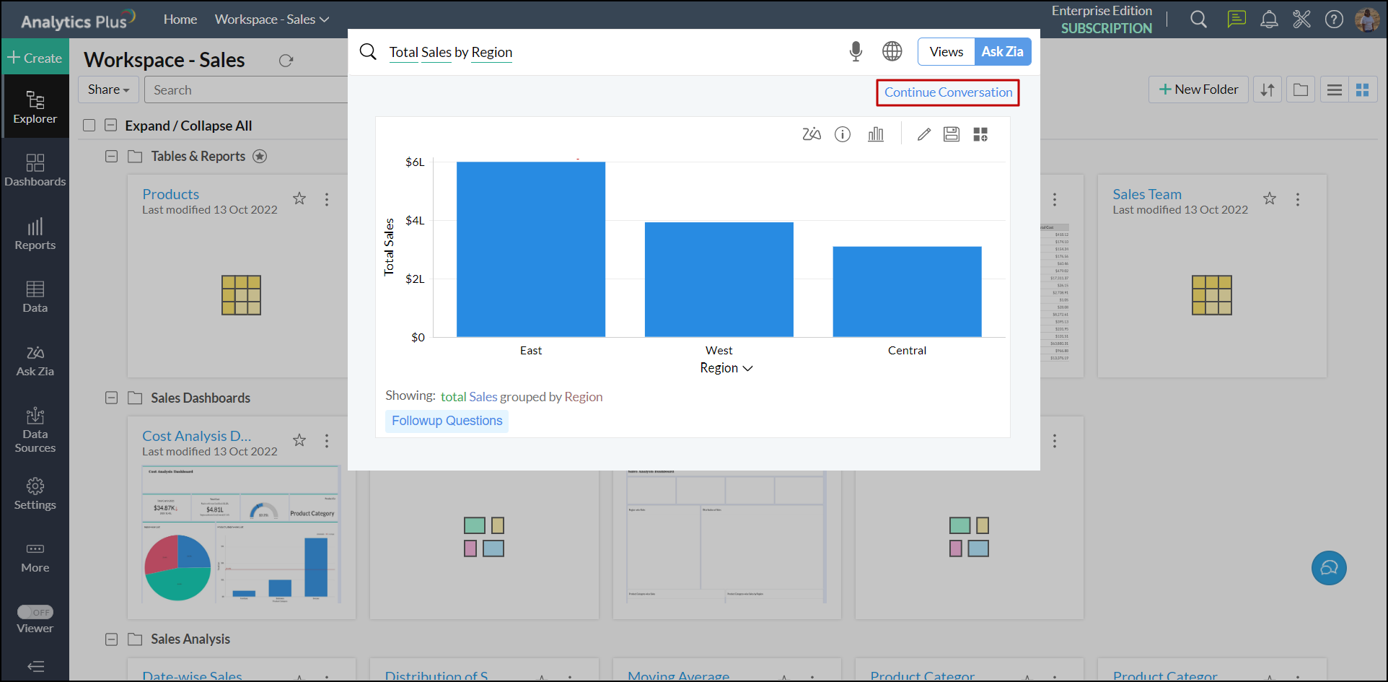Open Ask Zia in the sidebar
Viewport: 1388px width, 682px height.
pos(35,360)
